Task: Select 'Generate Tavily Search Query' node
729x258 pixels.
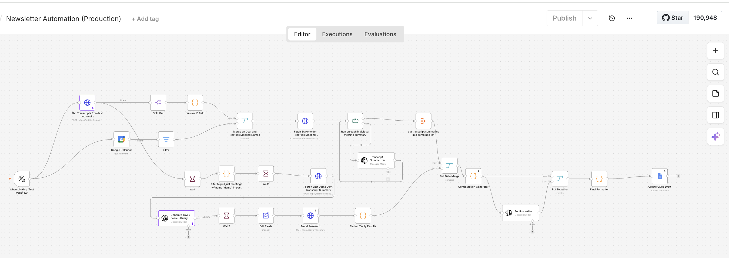Action: [177, 218]
